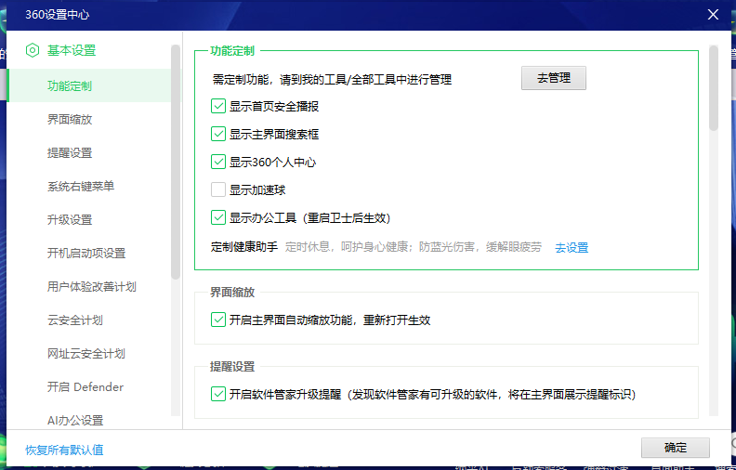Screen dimensions: 736x470
Task: Disable 开启主界面自动缩放功能 checkbox
Action: 218,320
